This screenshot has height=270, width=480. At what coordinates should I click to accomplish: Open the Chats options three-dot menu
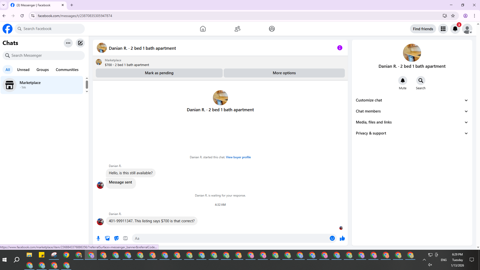point(68,43)
